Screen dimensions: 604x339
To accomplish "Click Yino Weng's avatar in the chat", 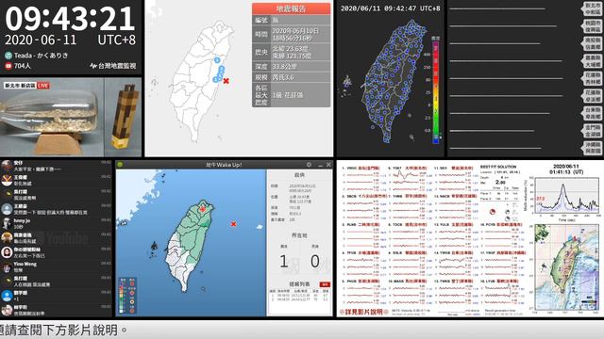I will coord(7,266).
